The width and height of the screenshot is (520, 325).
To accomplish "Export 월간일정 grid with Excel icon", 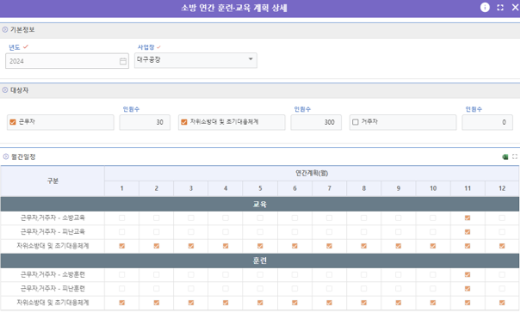I will point(505,156).
